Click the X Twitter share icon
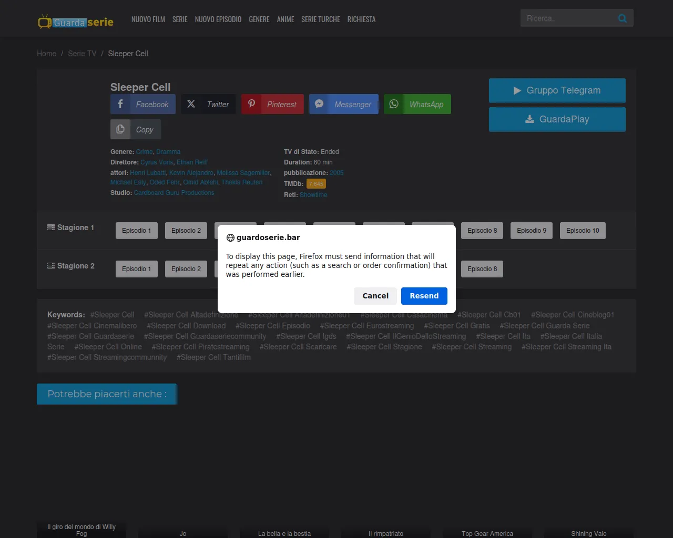 point(191,104)
